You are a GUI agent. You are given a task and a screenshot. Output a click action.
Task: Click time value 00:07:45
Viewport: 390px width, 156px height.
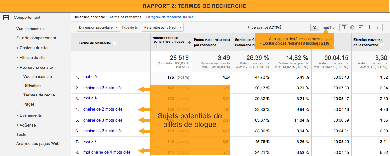point(341,152)
